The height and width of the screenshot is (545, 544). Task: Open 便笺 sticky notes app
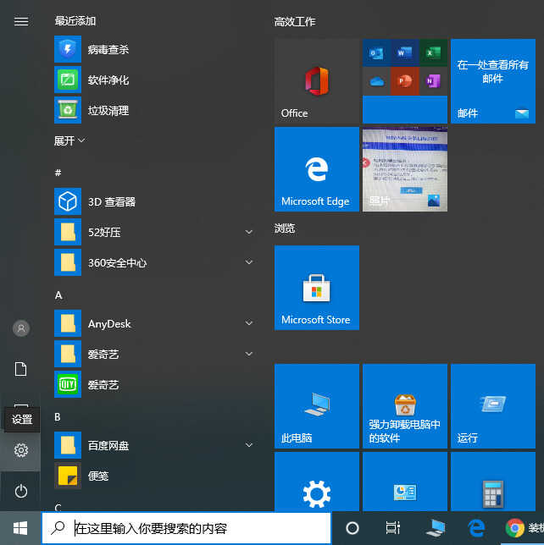(98, 476)
